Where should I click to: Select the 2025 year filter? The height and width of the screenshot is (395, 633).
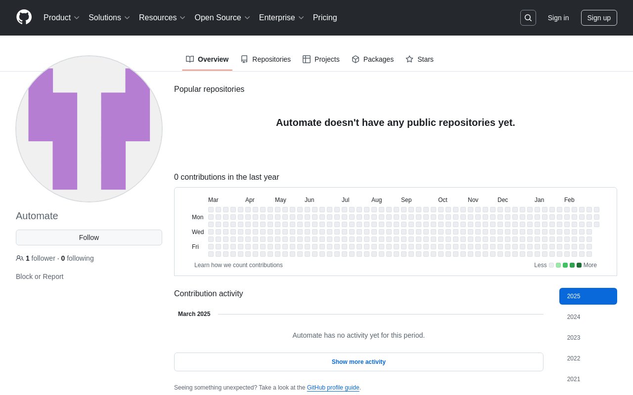(x=588, y=296)
